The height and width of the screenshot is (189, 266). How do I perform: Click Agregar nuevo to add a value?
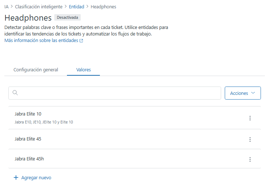click(33, 178)
